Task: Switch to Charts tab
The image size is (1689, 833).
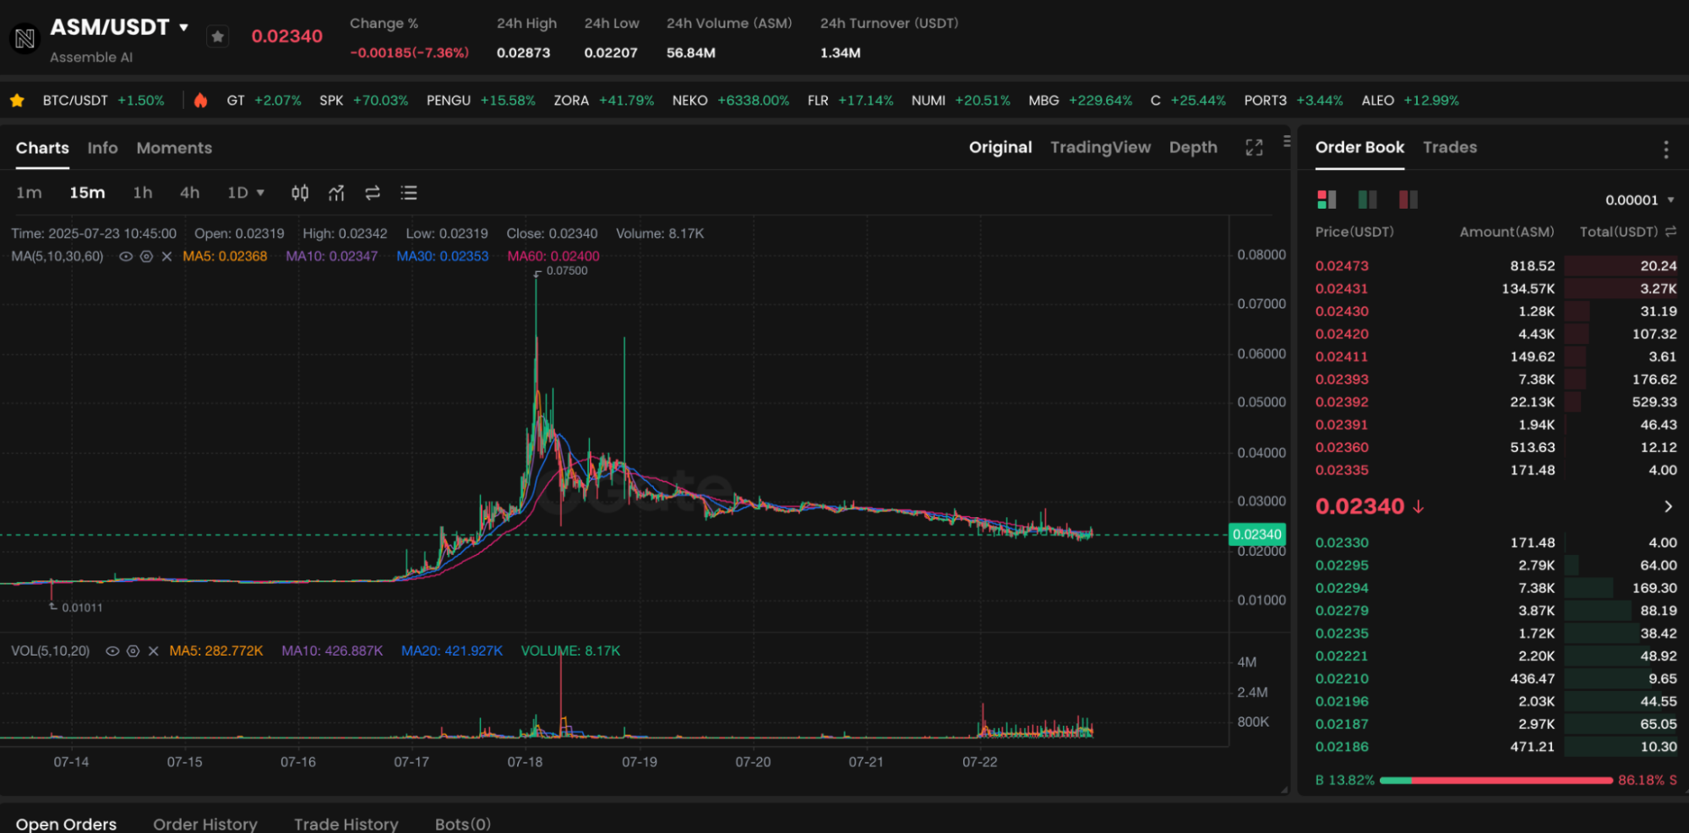Action: [42, 149]
